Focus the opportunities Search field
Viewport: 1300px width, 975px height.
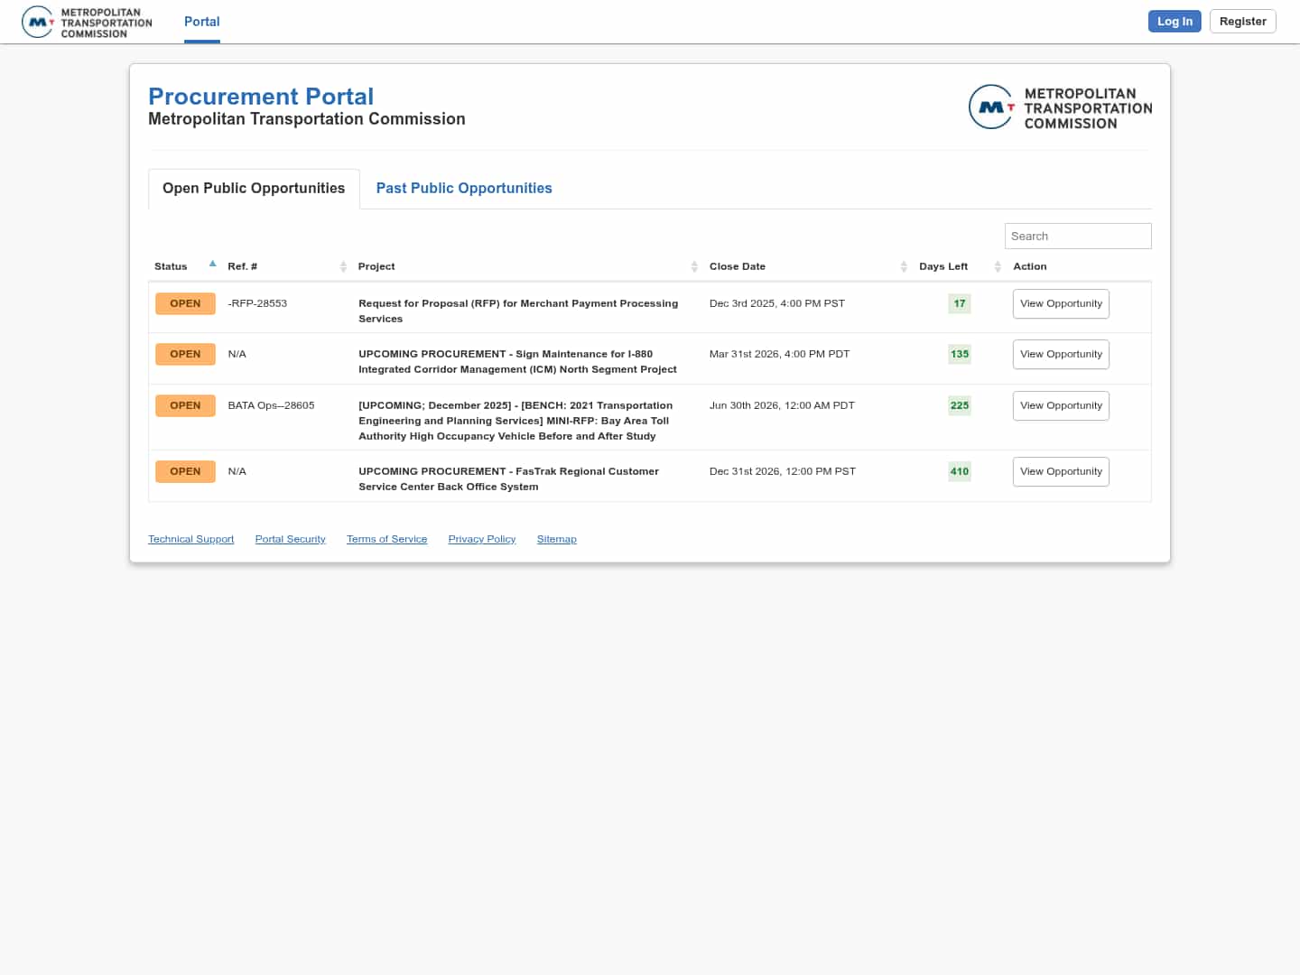1077,237
